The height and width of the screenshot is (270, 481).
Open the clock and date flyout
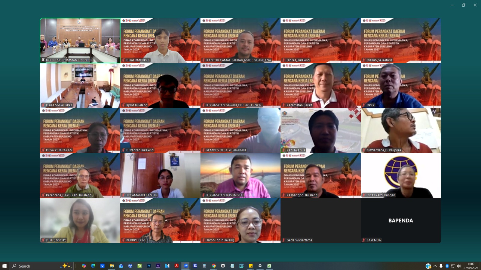point(471,266)
